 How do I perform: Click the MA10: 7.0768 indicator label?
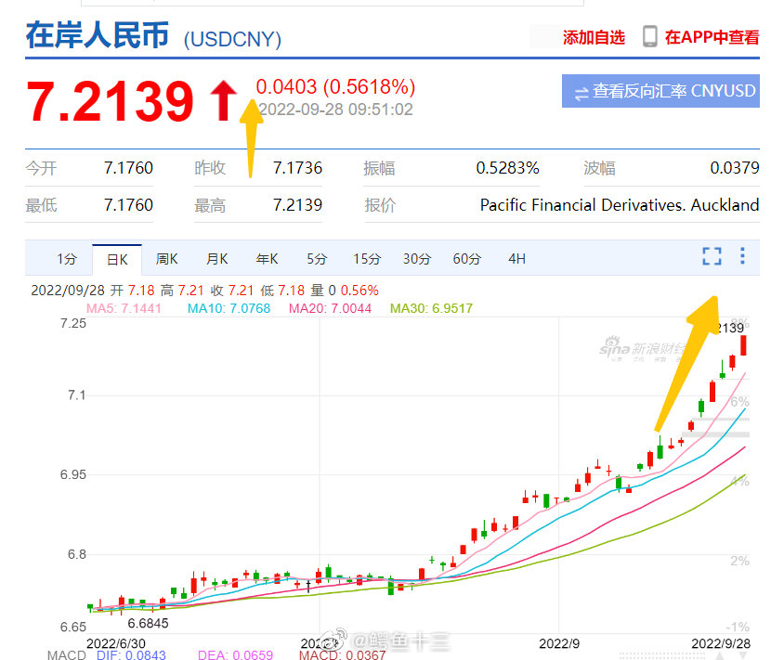pos(229,308)
